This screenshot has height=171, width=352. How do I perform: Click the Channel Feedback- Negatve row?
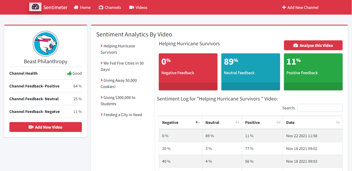pyautogui.click(x=46, y=112)
